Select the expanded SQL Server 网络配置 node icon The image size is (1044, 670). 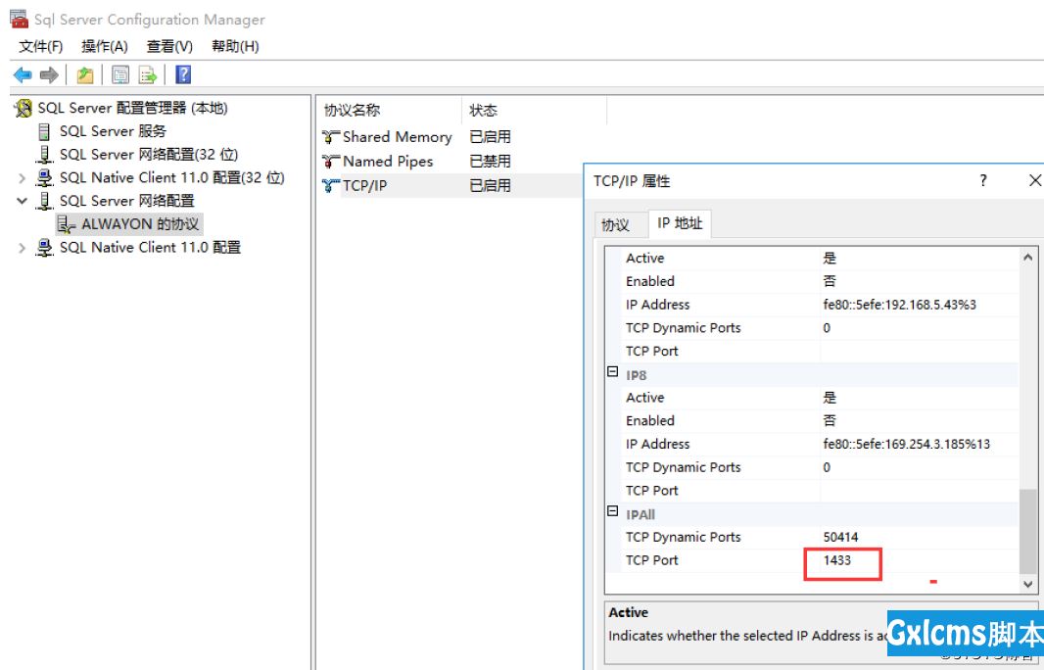(44, 201)
